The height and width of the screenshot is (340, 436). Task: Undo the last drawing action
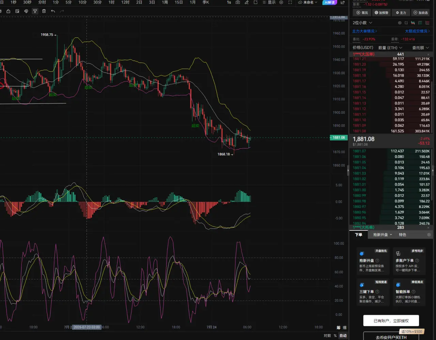(x=53, y=11)
